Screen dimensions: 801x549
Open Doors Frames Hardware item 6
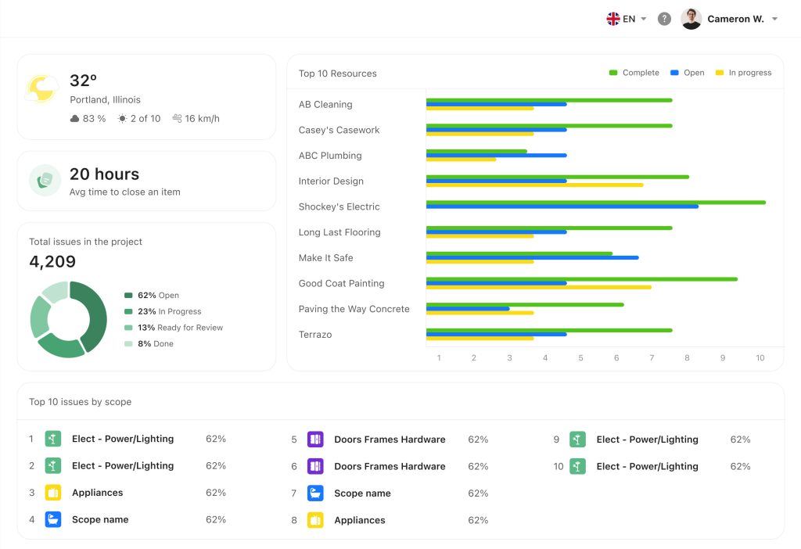[390, 466]
